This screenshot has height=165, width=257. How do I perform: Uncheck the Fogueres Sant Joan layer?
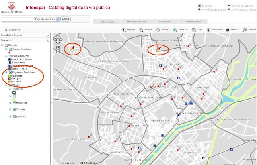coord(10,72)
